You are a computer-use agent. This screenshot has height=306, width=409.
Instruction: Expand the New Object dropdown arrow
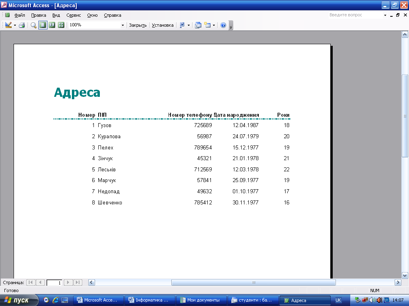(x=214, y=25)
